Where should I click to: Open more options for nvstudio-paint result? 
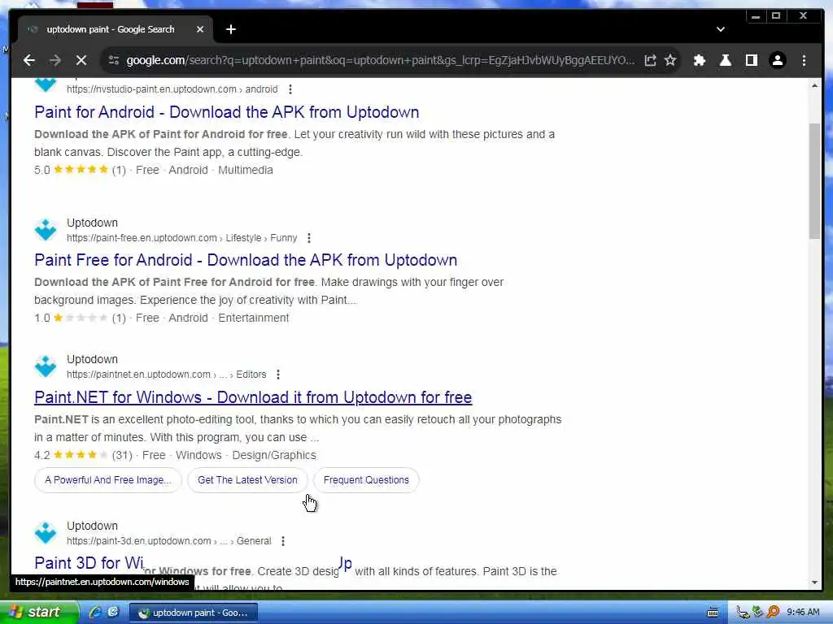[x=290, y=89]
